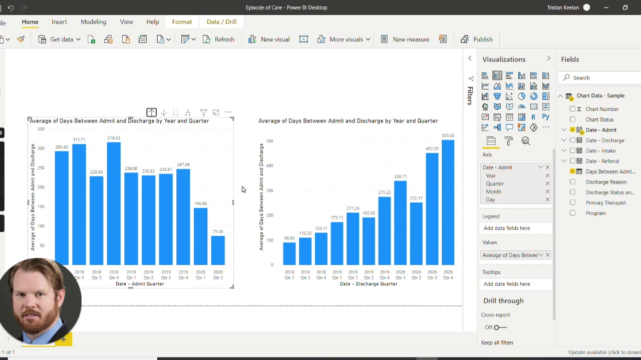Switch to the Modeling ribbon tab
Viewport: 641px width, 360px height.
[93, 21]
